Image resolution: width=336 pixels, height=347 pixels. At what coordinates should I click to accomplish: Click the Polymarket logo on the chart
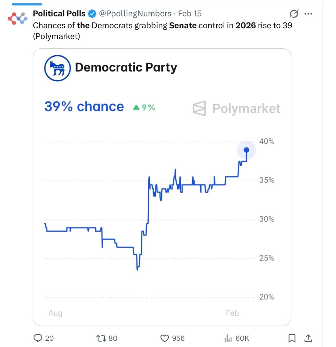(236, 109)
